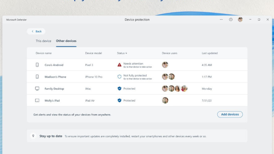Click the Monday last updated value
This screenshot has height=154, width=274.
click(207, 89)
